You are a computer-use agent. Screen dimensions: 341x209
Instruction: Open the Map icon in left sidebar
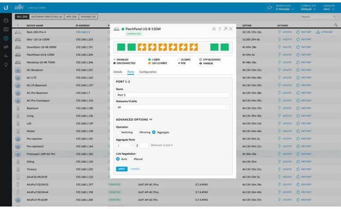point(6,29)
